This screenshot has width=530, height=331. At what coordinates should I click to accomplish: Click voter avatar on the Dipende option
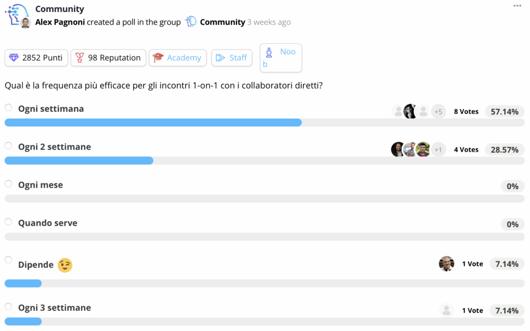pos(446,264)
